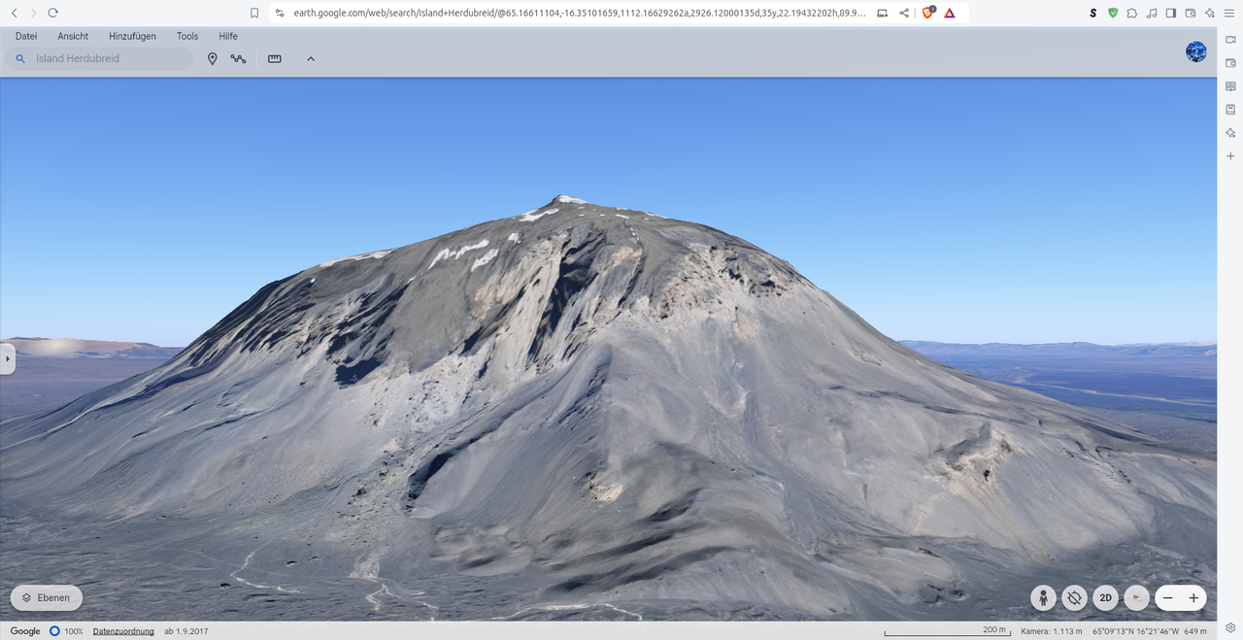Click the 100% loading indicator
1243x640 pixels.
click(x=66, y=631)
